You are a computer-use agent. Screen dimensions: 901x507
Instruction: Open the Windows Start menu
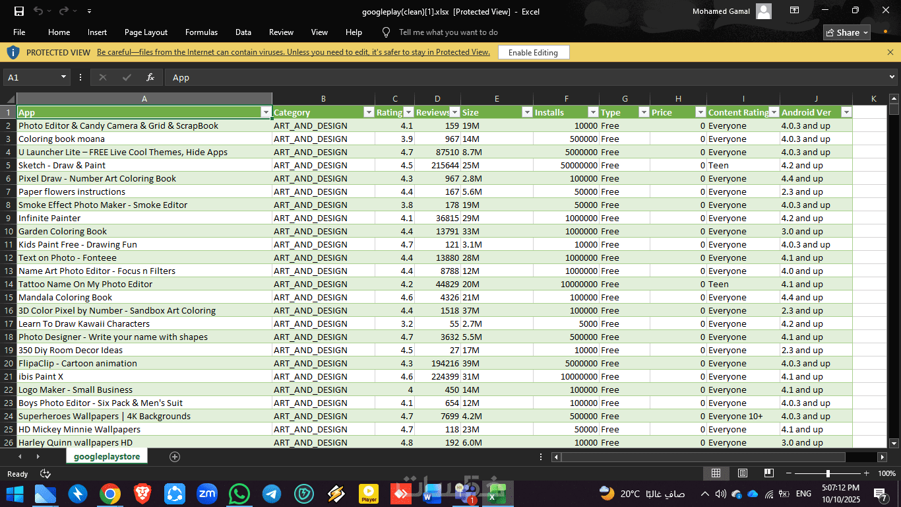[x=15, y=493]
